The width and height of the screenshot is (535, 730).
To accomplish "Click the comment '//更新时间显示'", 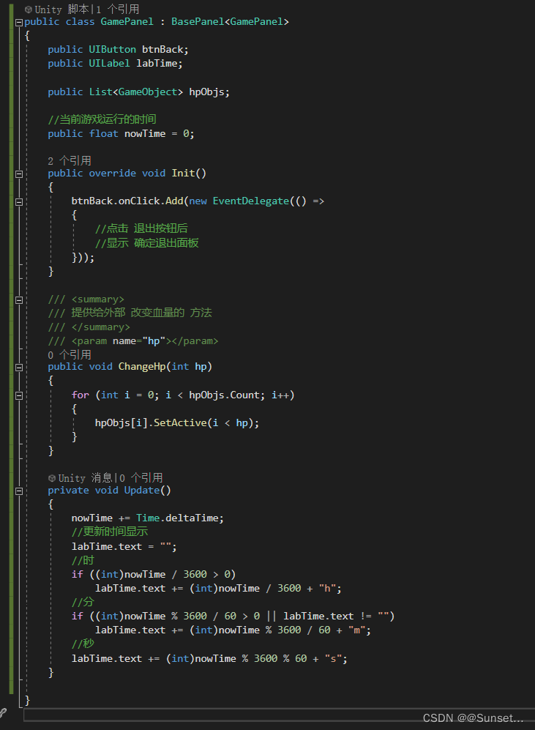I will 109,532.
